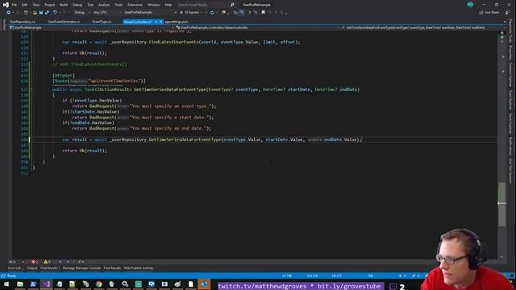
Task: Click the vertical scrollbar thumb
Action: point(501,204)
